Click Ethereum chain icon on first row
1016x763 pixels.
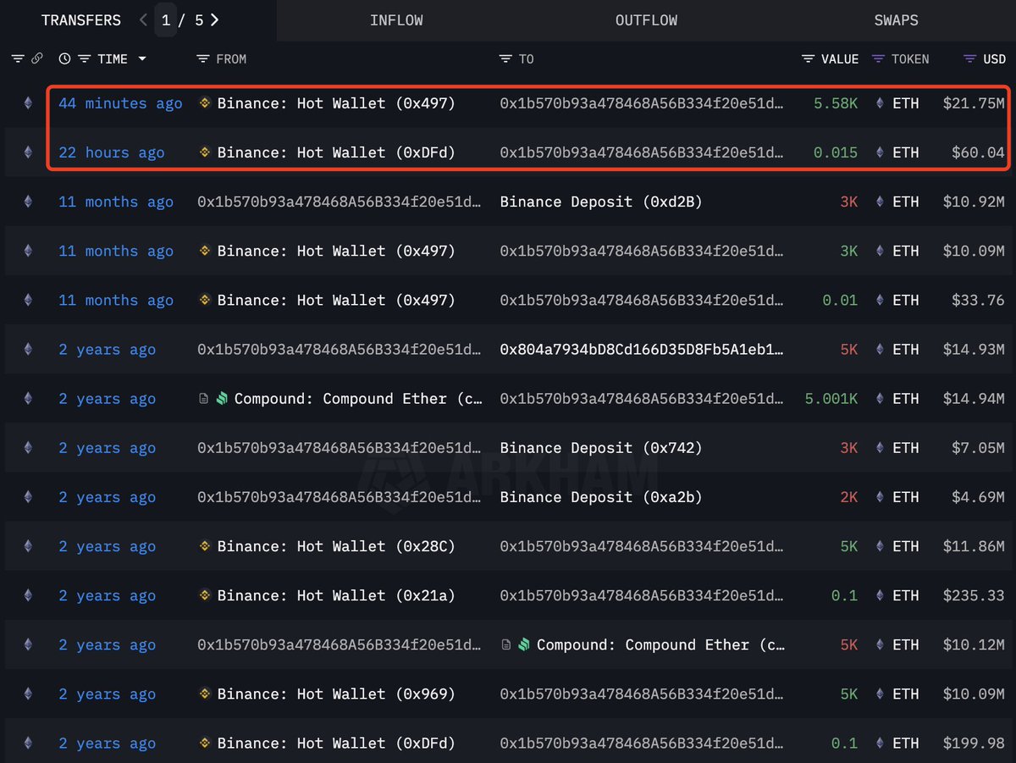click(28, 103)
